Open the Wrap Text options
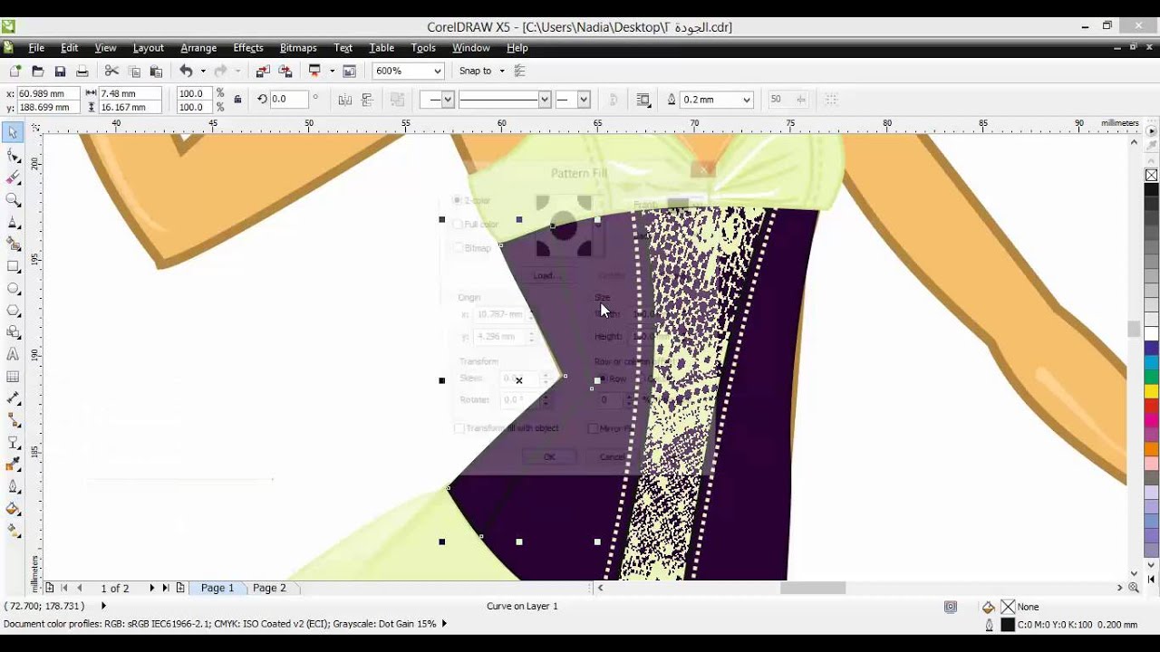This screenshot has width=1160, height=652. [643, 100]
